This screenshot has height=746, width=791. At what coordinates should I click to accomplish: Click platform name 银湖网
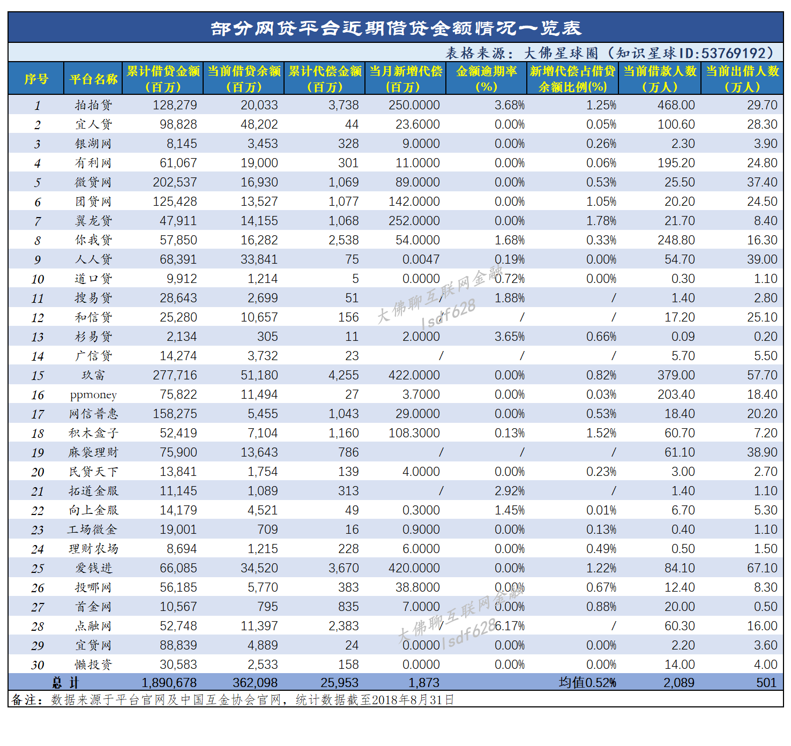coord(93,144)
